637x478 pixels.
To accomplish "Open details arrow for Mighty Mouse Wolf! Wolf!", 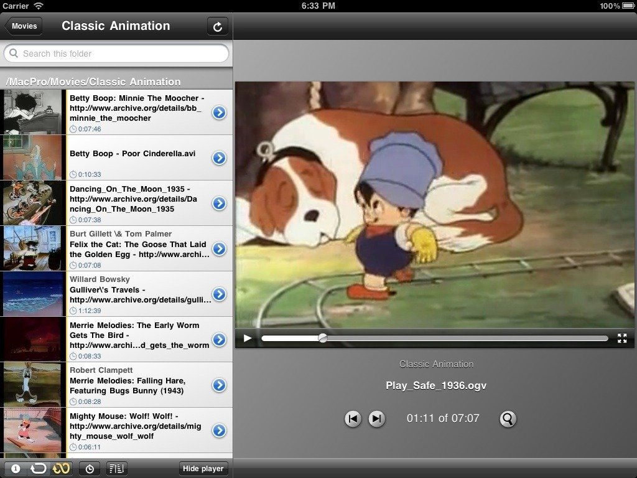I will (220, 431).
